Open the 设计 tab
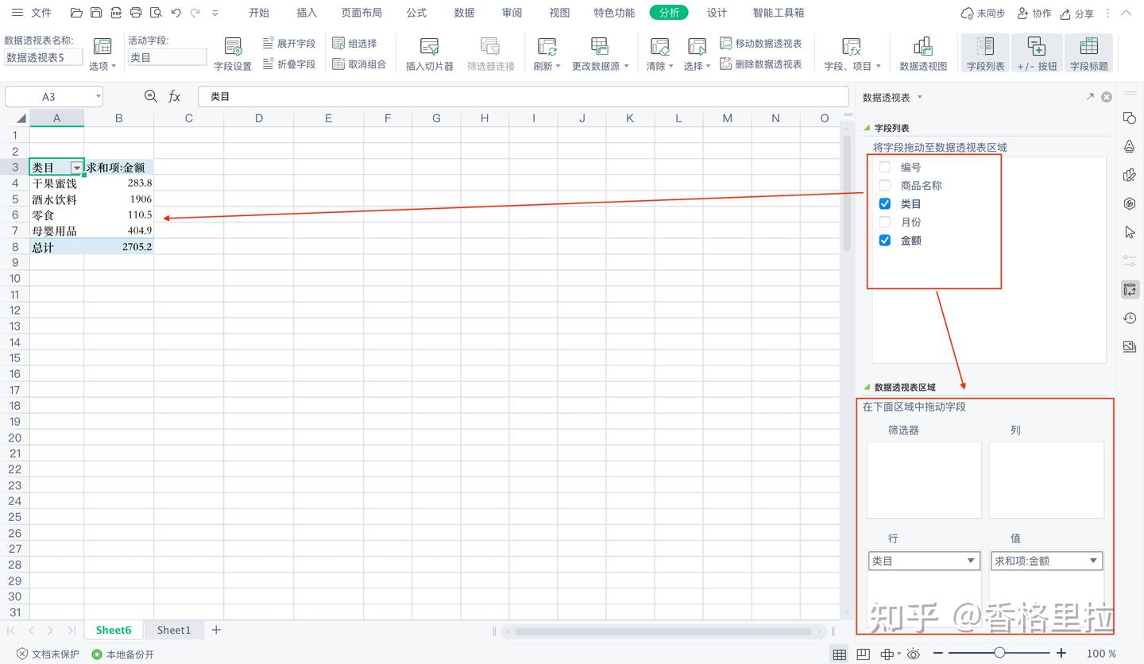 (x=717, y=13)
